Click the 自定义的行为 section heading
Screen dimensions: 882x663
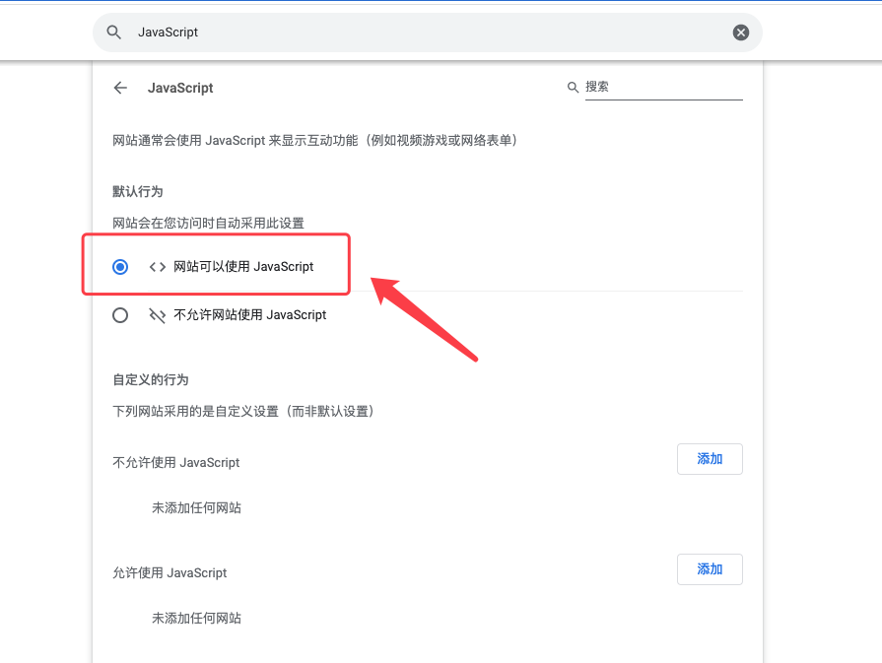(x=150, y=379)
